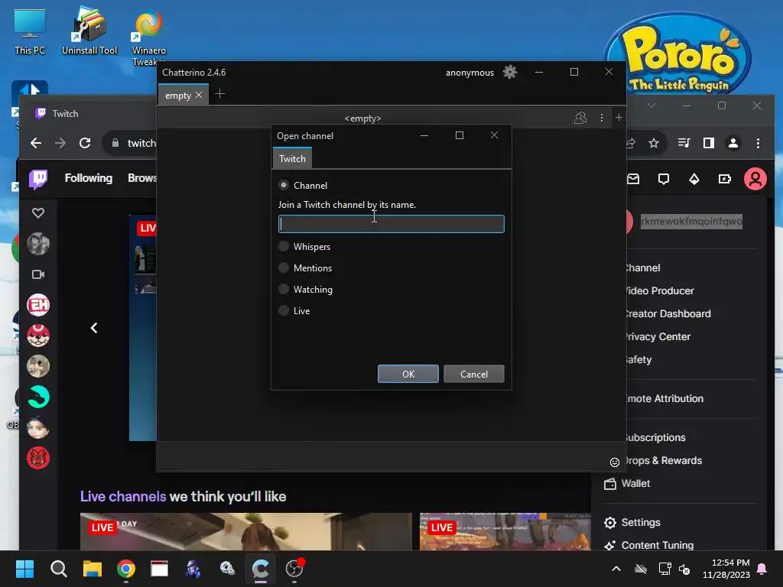Select the Whispers radio button
The width and height of the screenshot is (783, 587).
284,247
